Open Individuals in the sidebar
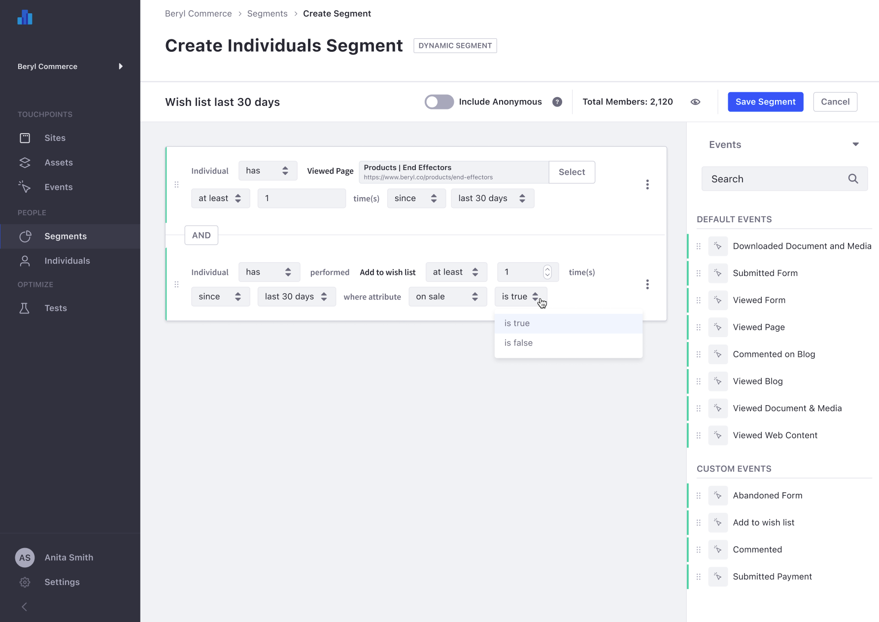 tap(67, 261)
